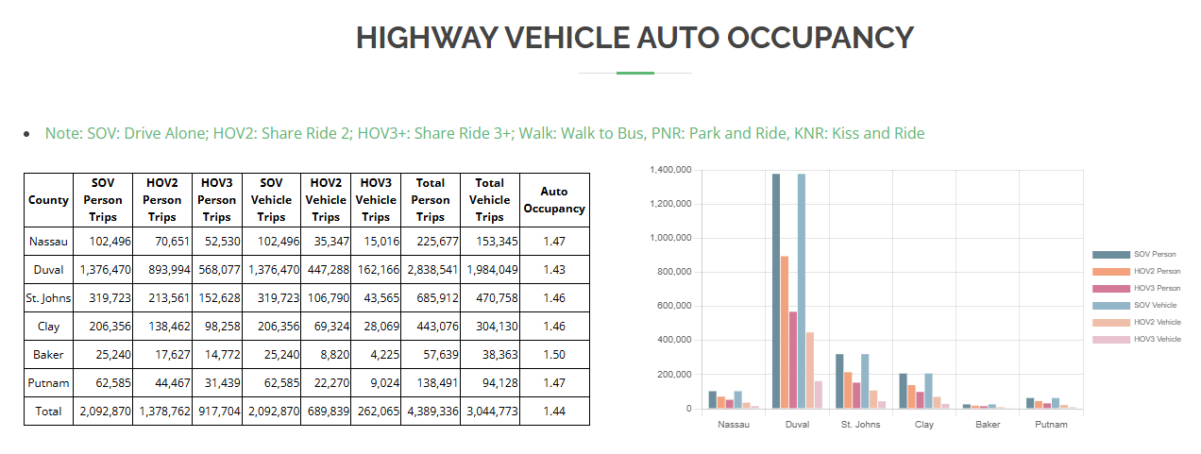Select the page heading Highway Vehicle Auto Occupancy
Viewport: 1201px width, 454px height.
pos(634,38)
